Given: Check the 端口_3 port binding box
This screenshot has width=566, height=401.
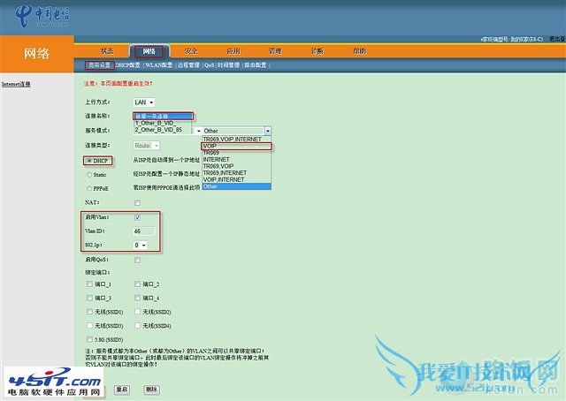Looking at the screenshot, I should tap(89, 298).
